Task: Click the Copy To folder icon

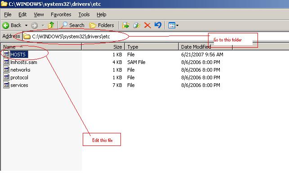Action: click(x=137, y=25)
